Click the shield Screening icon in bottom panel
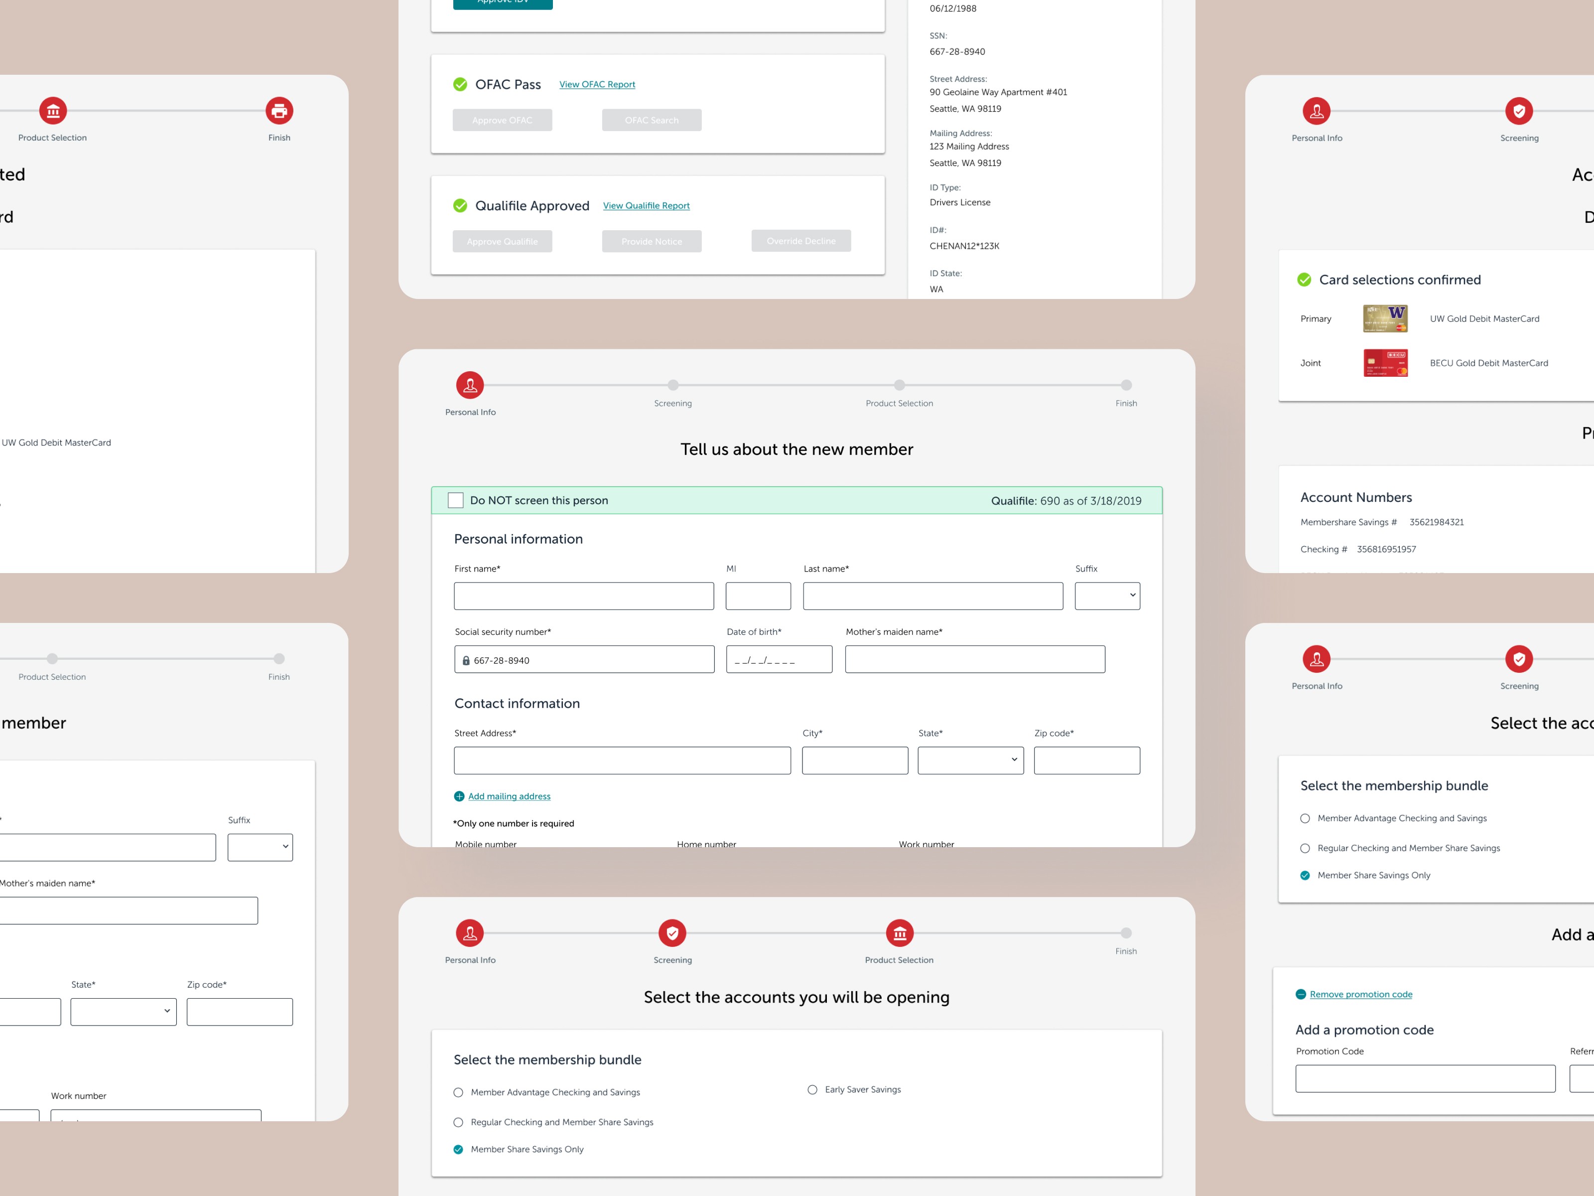The image size is (1594, 1196). tap(671, 933)
